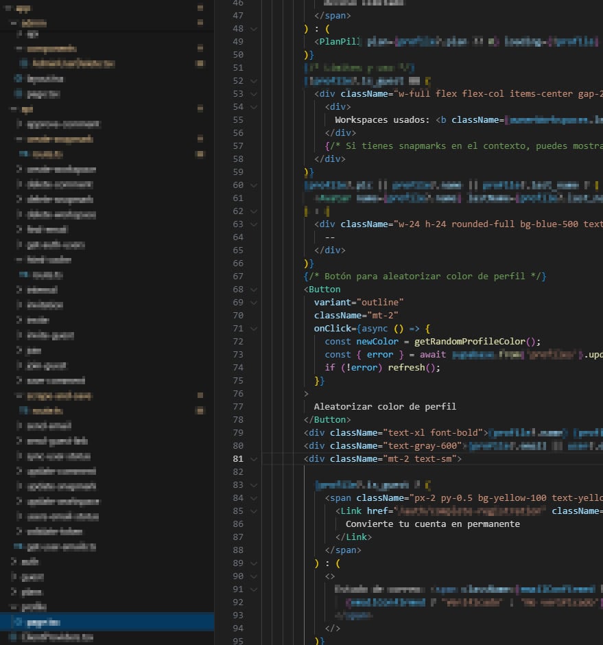Screen dimensions: 603x645
Task: Fold the mt-2 text-sm div on line 81
Action: click(x=254, y=459)
